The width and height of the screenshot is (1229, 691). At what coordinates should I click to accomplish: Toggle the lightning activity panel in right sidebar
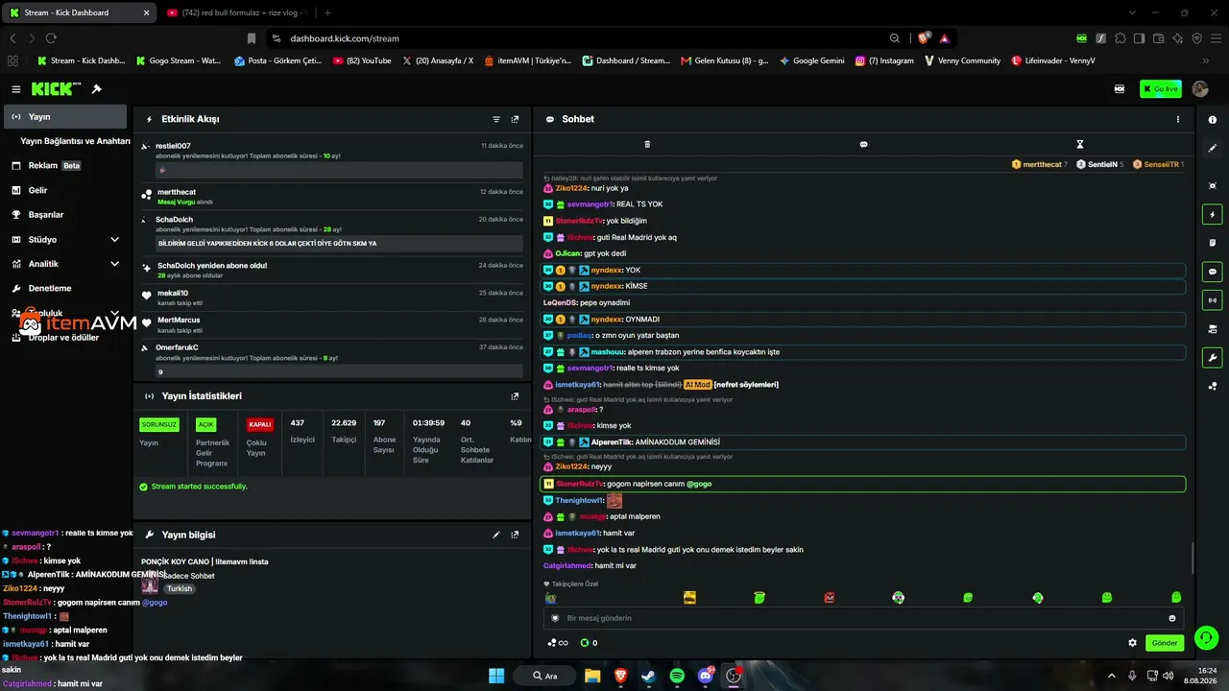(x=1213, y=214)
